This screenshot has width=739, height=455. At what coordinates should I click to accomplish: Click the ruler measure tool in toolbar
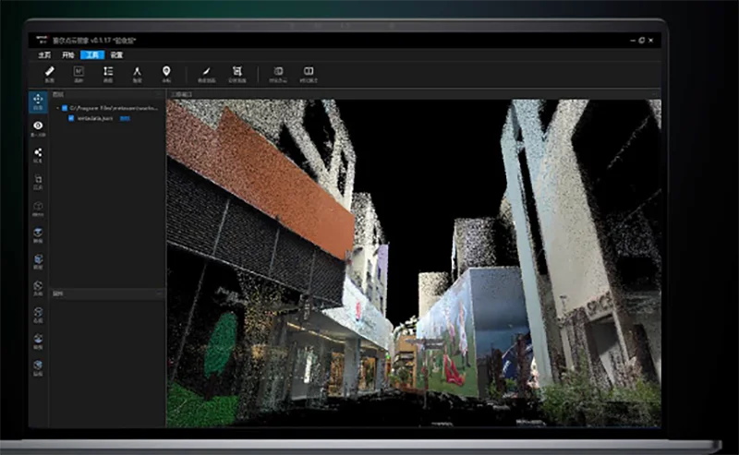pos(49,71)
